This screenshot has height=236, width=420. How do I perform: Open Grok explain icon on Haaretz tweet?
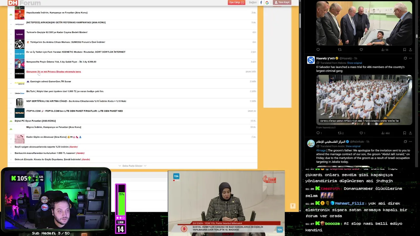405,58
